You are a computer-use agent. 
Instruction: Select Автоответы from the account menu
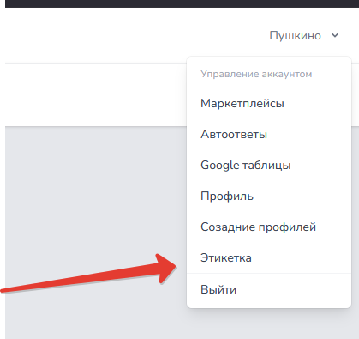point(269,135)
